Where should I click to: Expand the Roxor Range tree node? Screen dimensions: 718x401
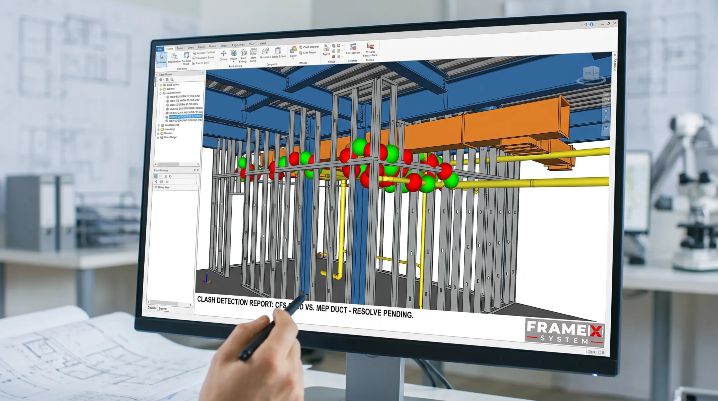pos(158,137)
